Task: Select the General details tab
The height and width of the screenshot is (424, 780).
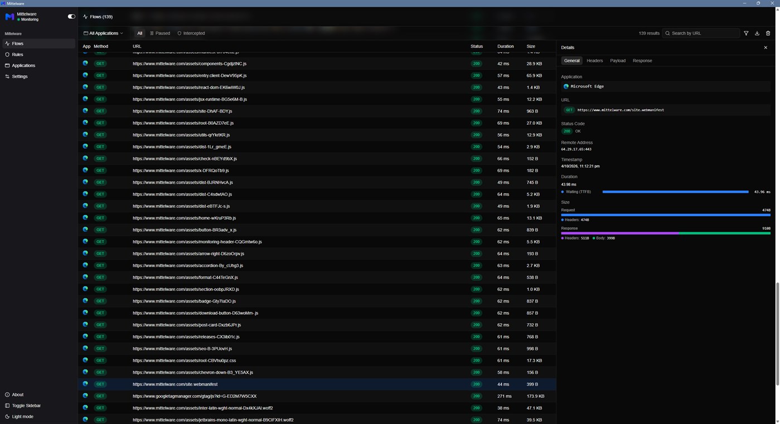Action: (571, 61)
